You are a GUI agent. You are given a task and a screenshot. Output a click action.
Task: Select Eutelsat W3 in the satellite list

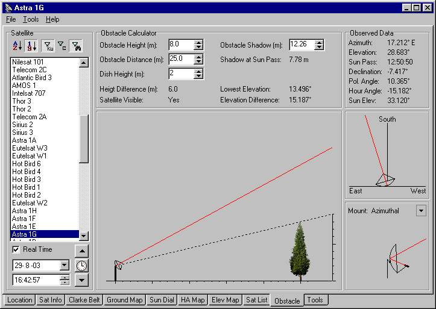click(45, 148)
